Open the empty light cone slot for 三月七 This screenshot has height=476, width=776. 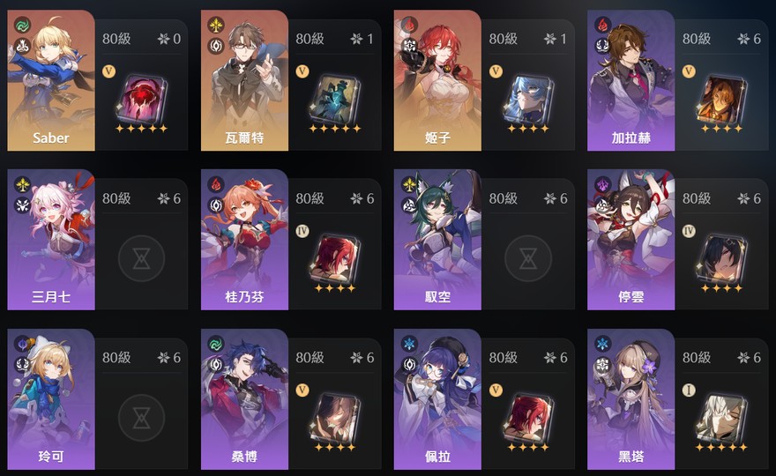[x=142, y=258]
